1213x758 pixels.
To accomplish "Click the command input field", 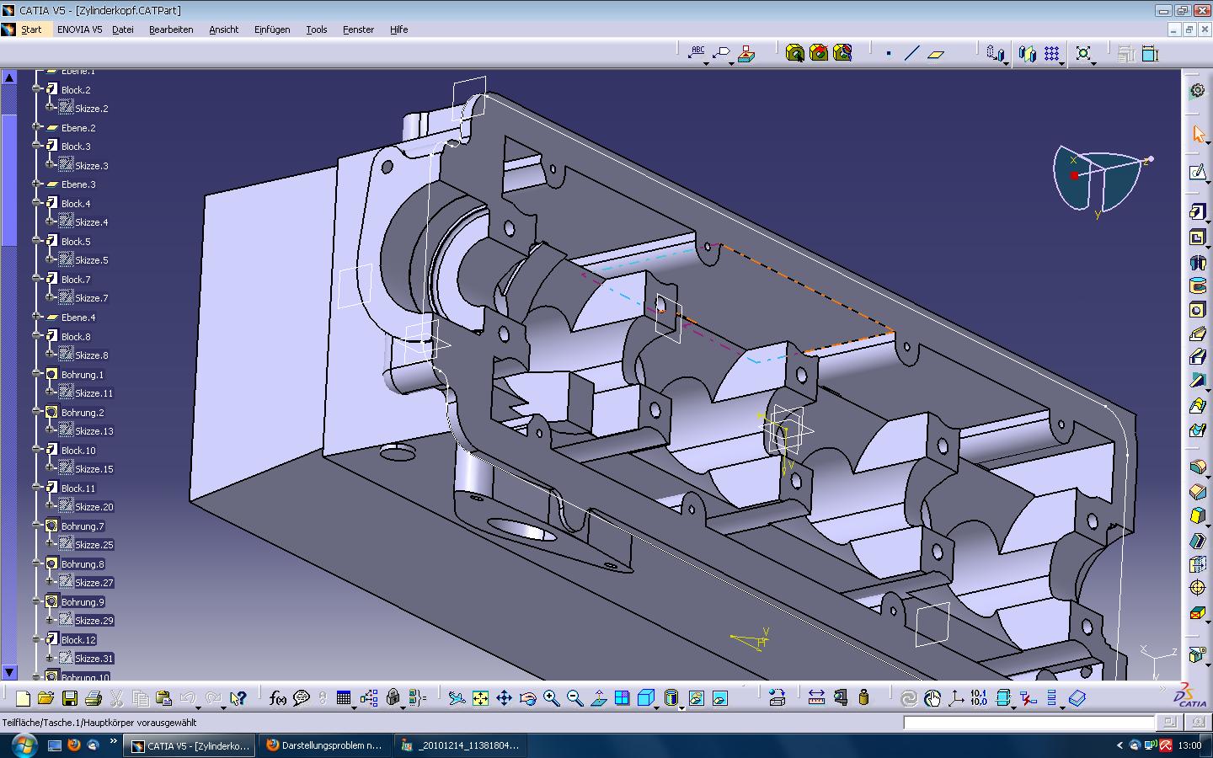I will click(1029, 723).
